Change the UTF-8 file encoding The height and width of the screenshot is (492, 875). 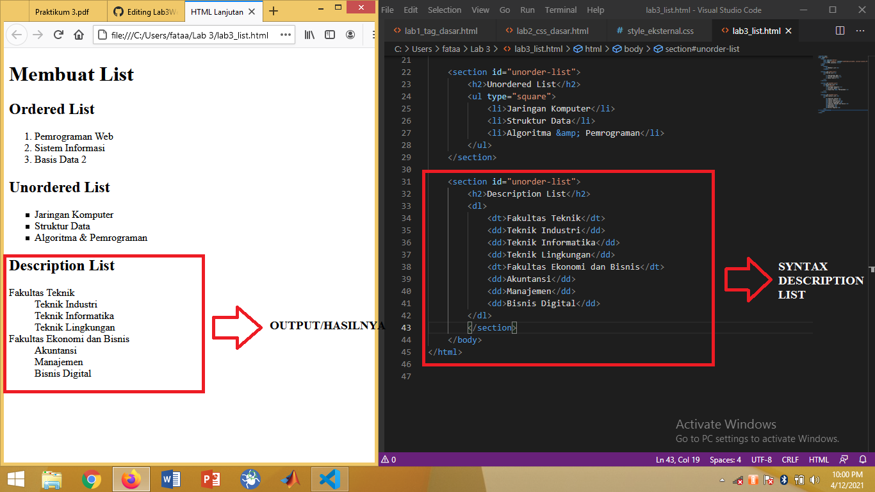coord(761,459)
